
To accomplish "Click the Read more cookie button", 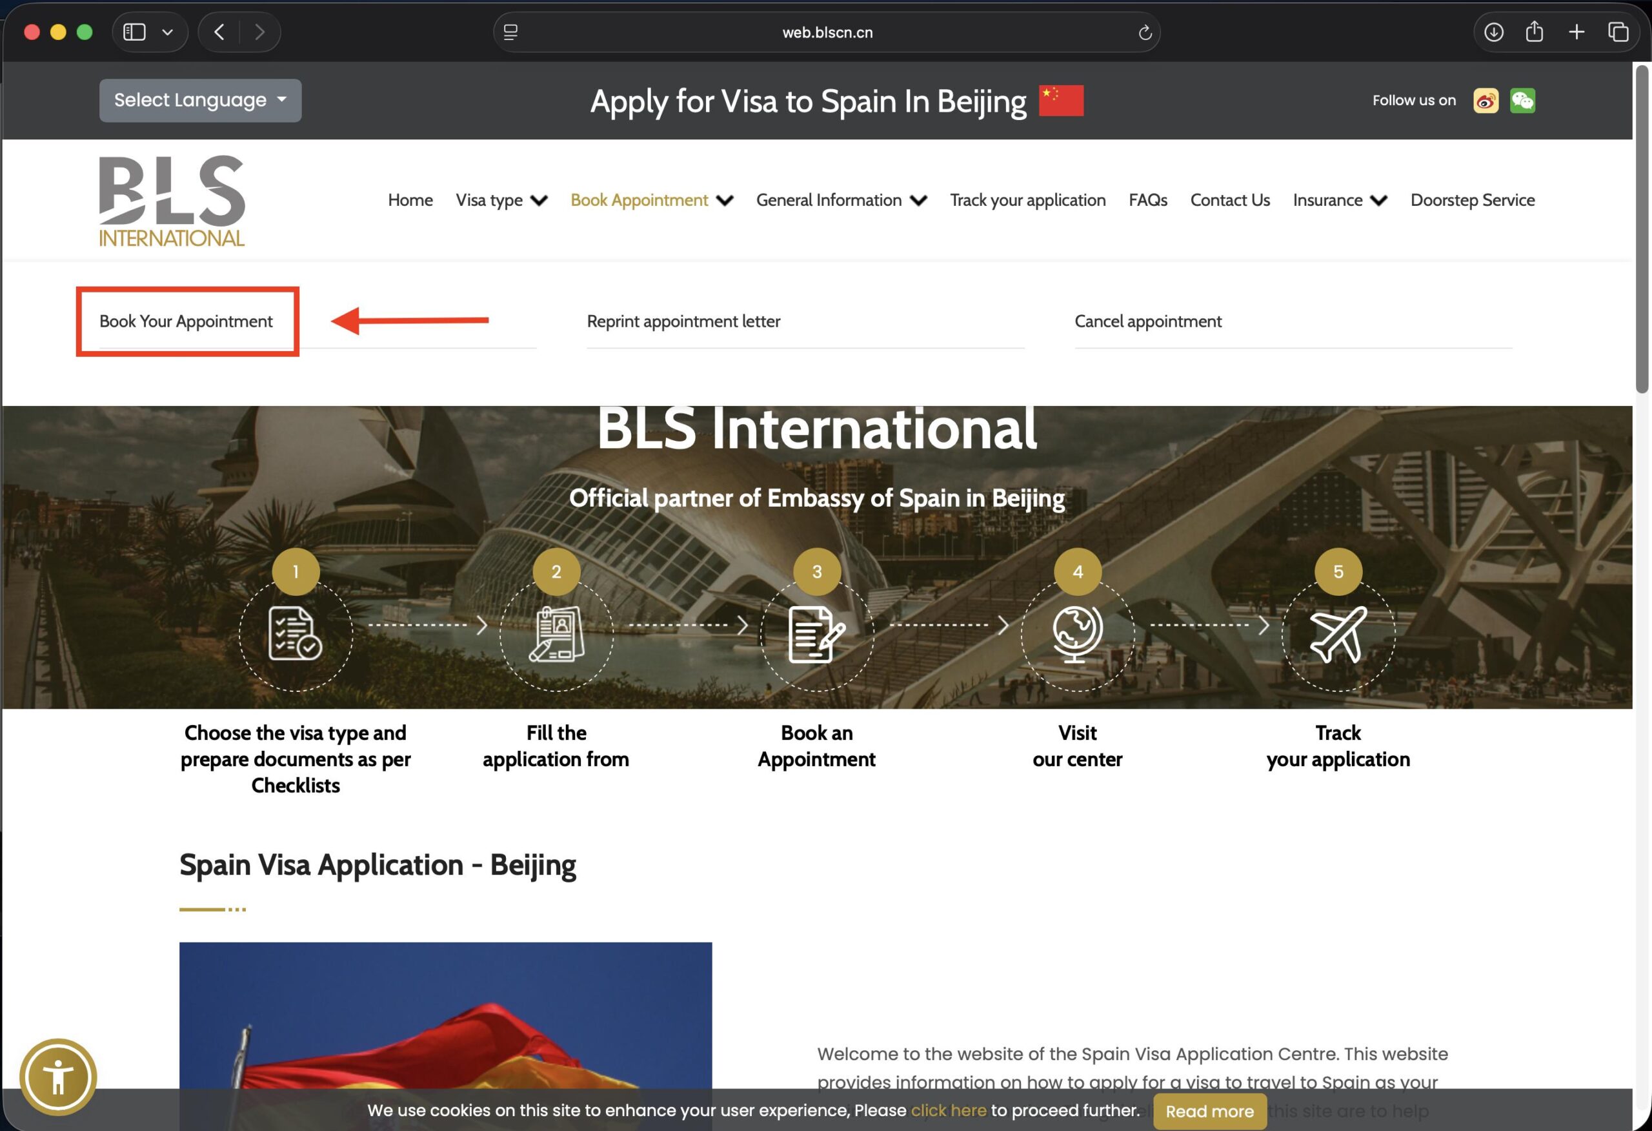I will 1209,1111.
